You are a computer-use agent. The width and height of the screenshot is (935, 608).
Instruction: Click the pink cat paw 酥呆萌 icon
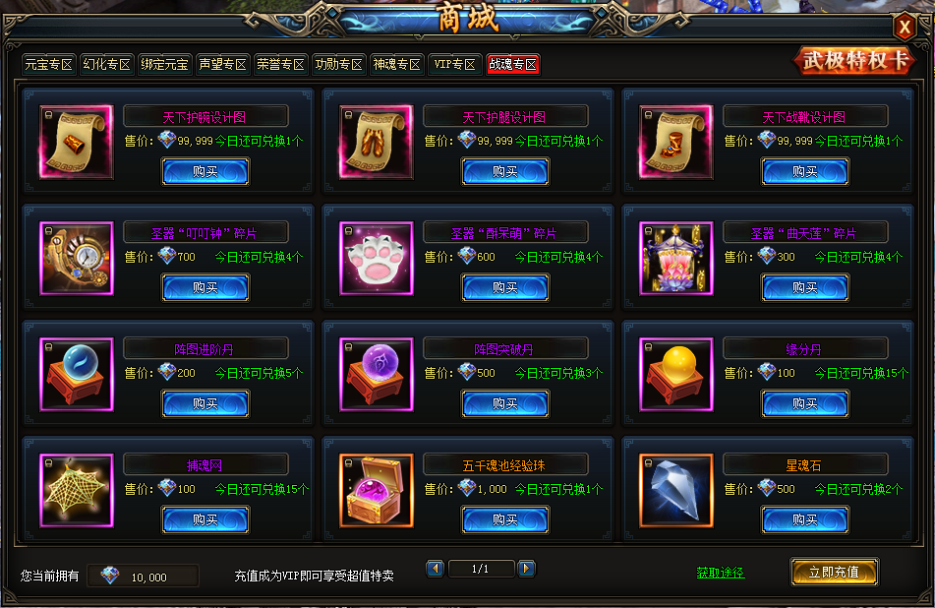(377, 259)
